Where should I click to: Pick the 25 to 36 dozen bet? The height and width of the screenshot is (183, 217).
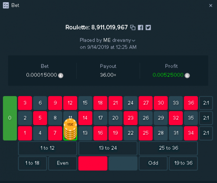(x=168, y=148)
